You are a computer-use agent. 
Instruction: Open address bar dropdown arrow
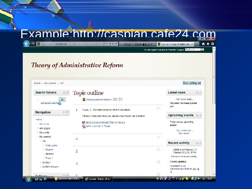coord(107,44)
